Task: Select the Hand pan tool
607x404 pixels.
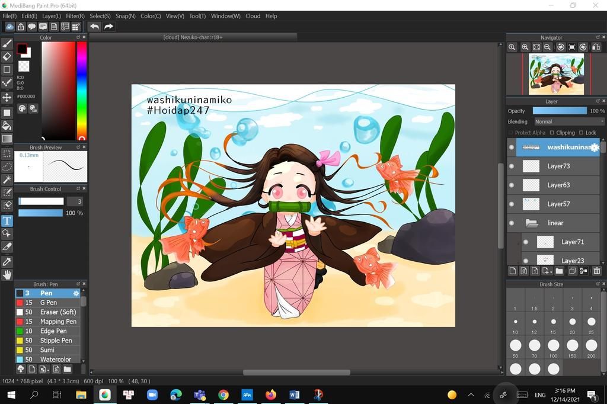Action: click(7, 275)
